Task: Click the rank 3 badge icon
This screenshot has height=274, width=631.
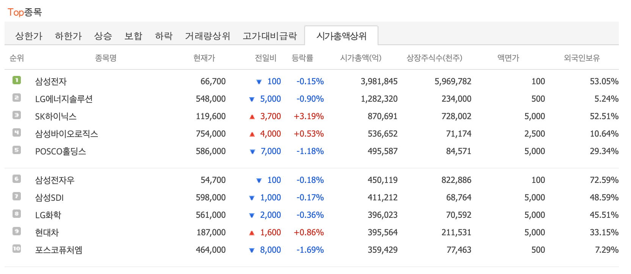Action: pyautogui.click(x=17, y=115)
